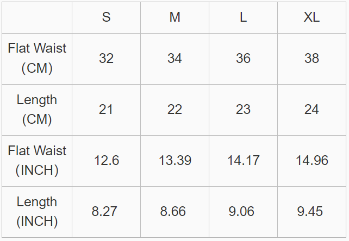349x241 pixels.
Task: Click the L size column header
Action: [x=244, y=17]
